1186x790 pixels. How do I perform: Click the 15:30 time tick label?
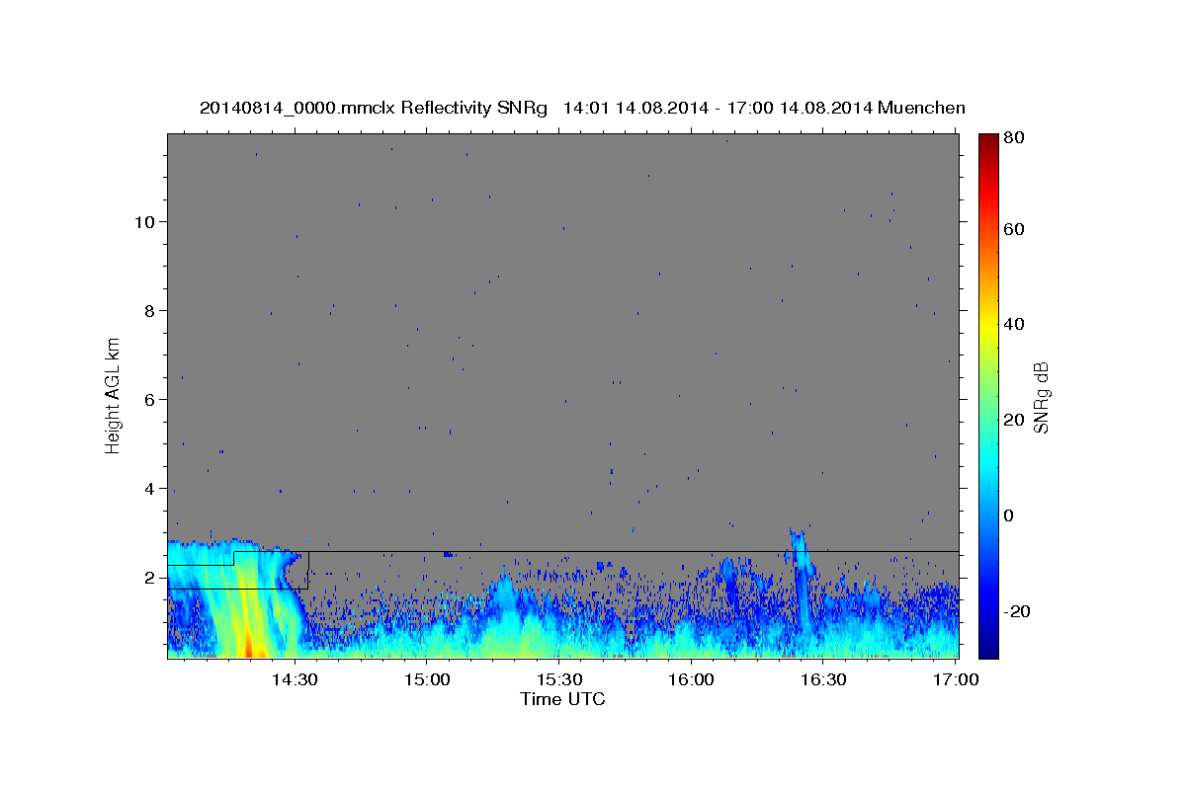tap(558, 680)
